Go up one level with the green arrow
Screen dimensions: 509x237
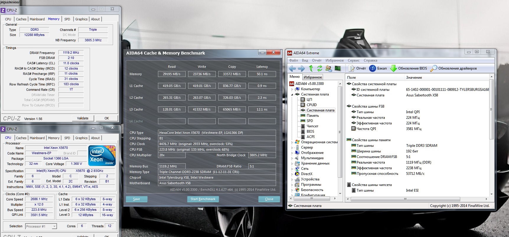tap(311, 68)
